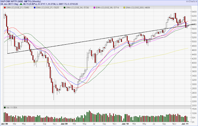Click the Jan 08 date axis label
This screenshot has height=126, width=198.
click(4, 124)
